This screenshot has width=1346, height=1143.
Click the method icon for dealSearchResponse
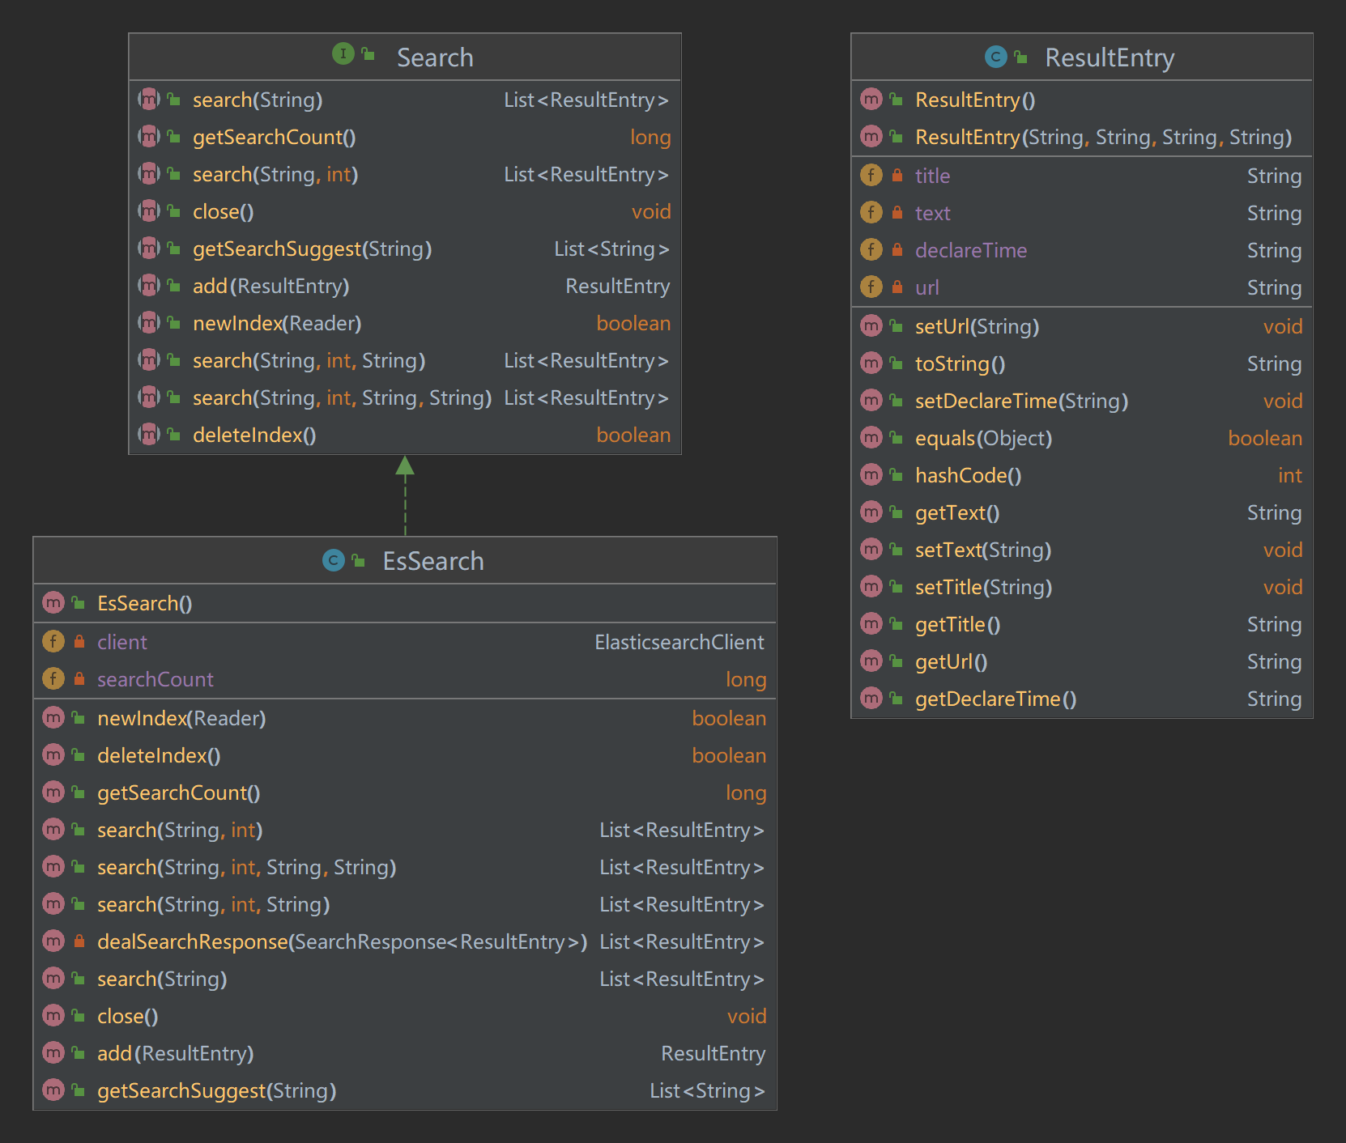(x=53, y=941)
